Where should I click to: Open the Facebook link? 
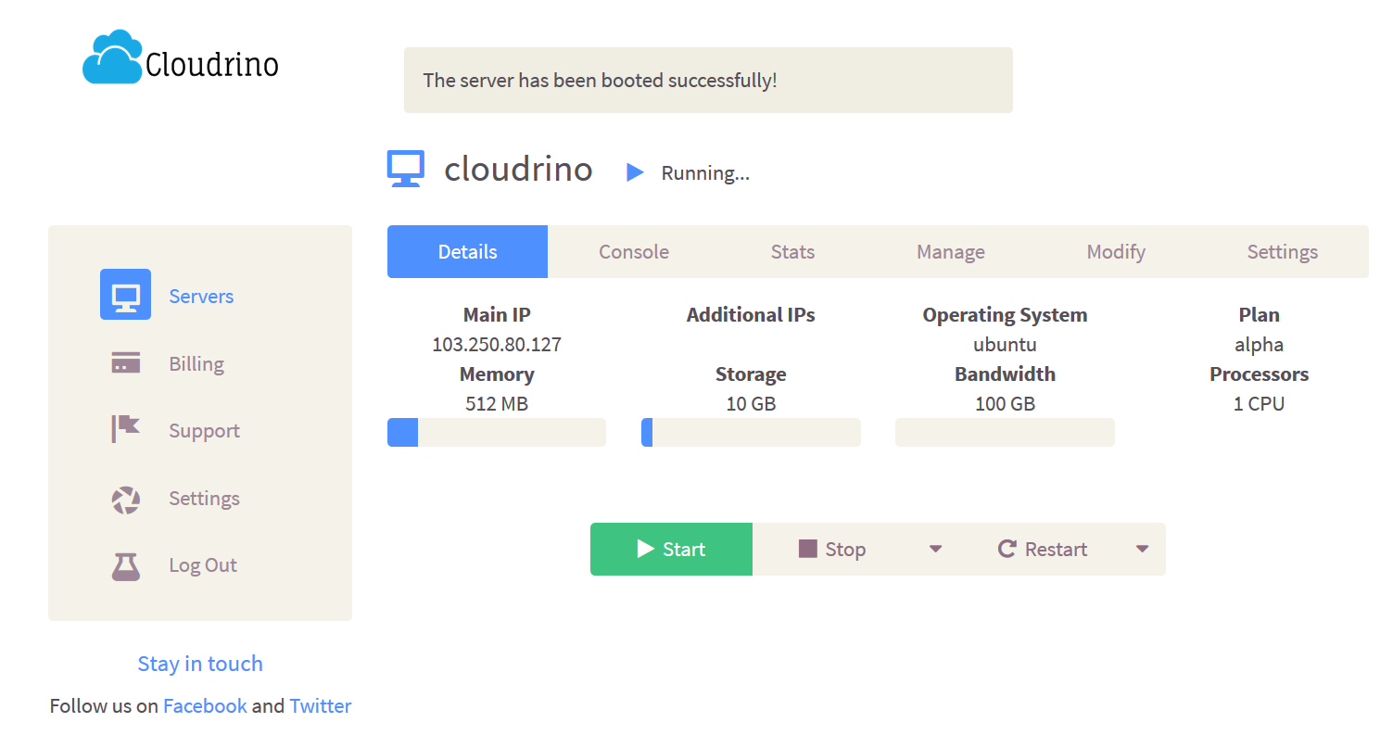(x=205, y=706)
